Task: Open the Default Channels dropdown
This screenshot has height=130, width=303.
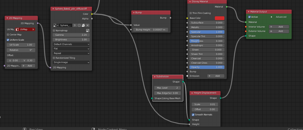Action: [x=71, y=44]
